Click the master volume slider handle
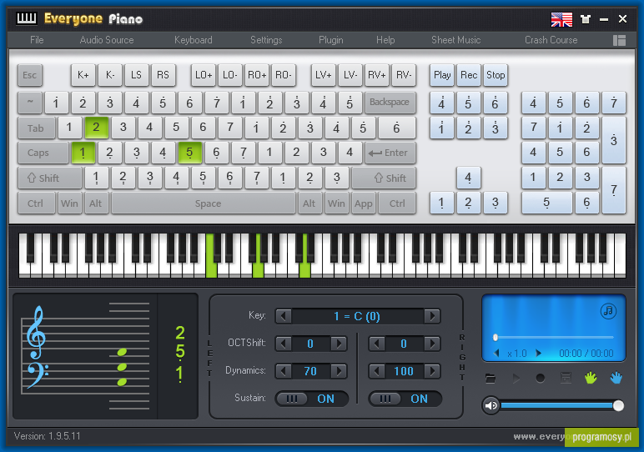 pyautogui.click(x=618, y=405)
